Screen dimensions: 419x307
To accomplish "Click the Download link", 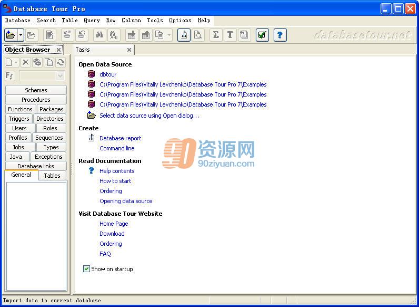I will (112, 234).
